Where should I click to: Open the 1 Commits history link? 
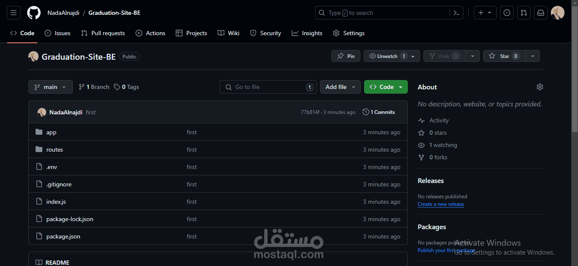[379, 112]
